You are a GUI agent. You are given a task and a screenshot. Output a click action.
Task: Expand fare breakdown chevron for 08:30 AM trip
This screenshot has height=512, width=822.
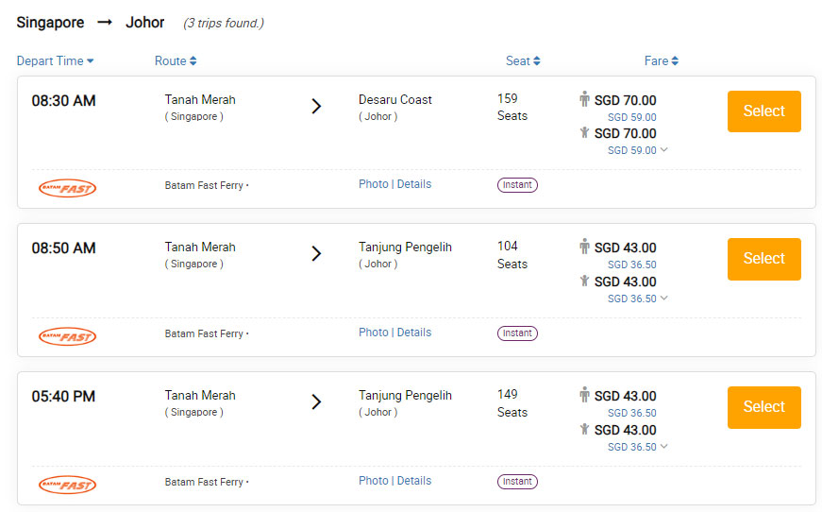click(x=664, y=150)
